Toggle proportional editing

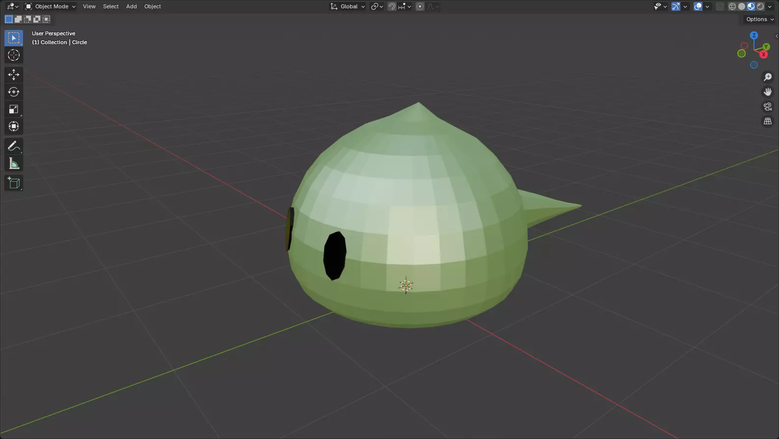coord(420,6)
